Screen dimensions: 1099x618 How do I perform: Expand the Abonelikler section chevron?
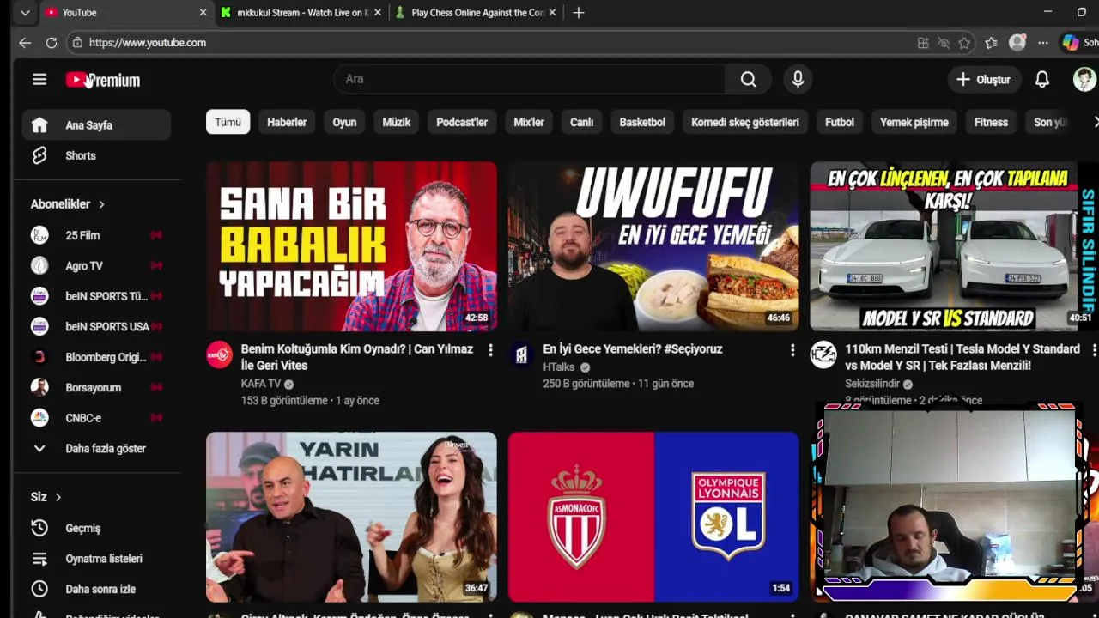coord(101,204)
